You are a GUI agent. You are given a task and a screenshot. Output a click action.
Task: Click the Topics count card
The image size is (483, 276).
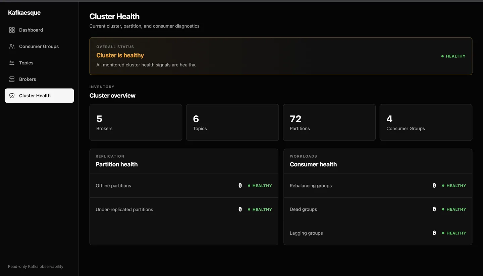(232, 122)
